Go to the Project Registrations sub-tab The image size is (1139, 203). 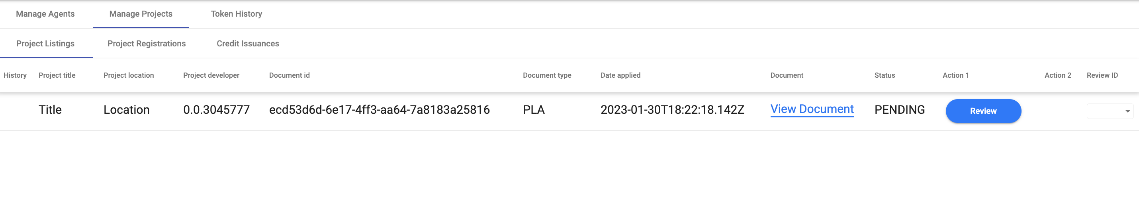(146, 44)
